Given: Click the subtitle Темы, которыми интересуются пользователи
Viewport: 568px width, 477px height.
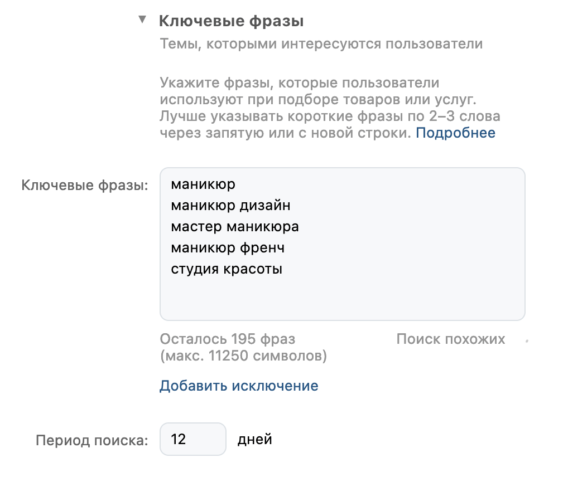Looking at the screenshot, I should pos(321,44).
